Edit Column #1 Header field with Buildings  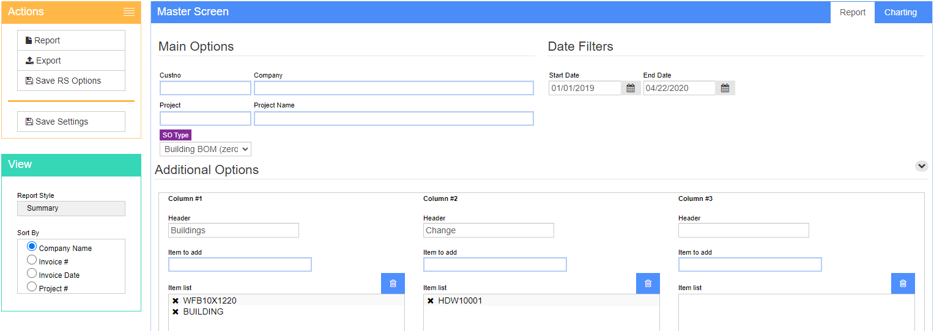(x=234, y=230)
